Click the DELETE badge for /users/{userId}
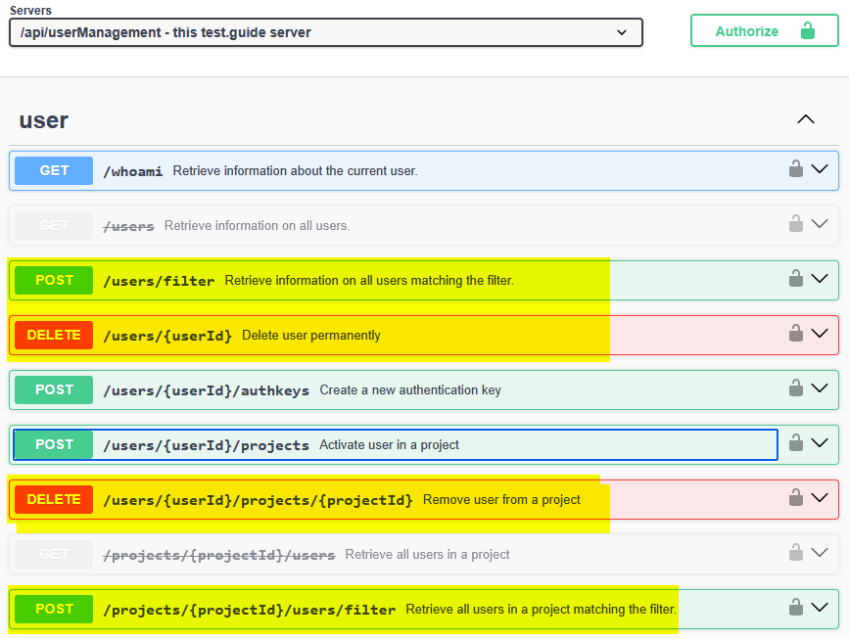The height and width of the screenshot is (639, 849). coord(54,335)
